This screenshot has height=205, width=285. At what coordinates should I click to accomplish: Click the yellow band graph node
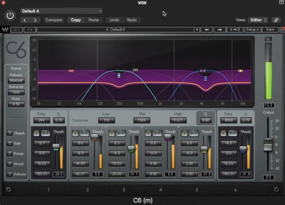point(240,71)
